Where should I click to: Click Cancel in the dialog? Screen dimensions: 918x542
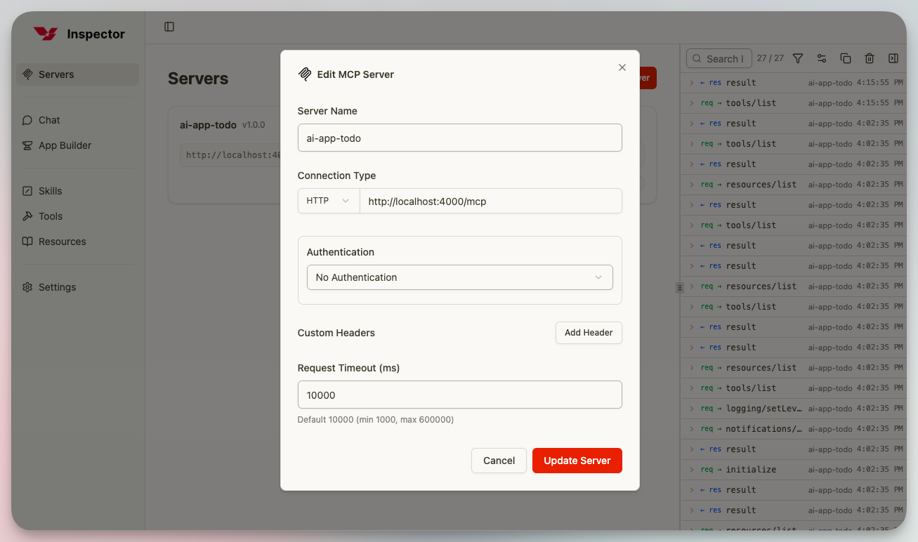499,461
